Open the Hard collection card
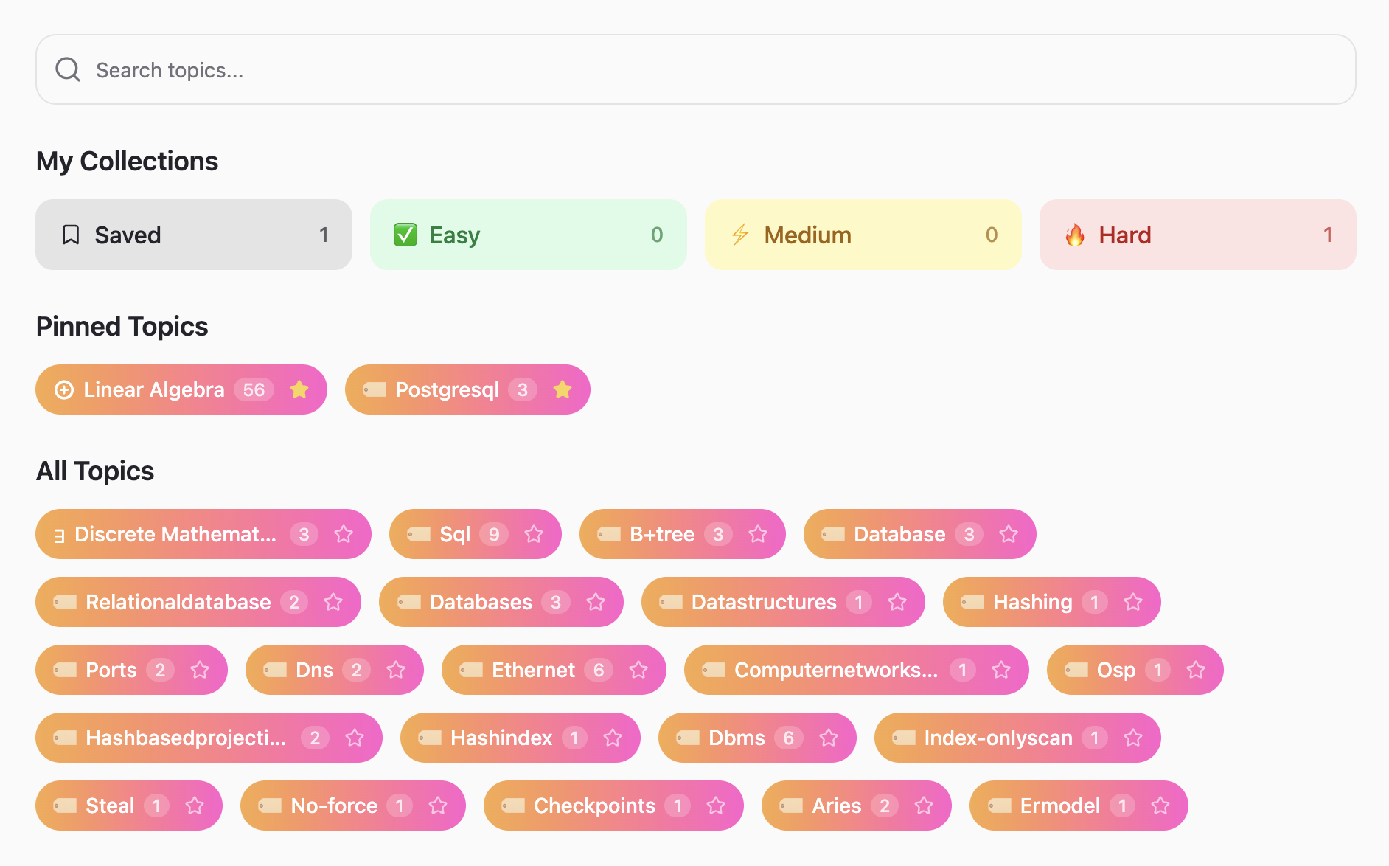The width and height of the screenshot is (1389, 866). 1198,235
